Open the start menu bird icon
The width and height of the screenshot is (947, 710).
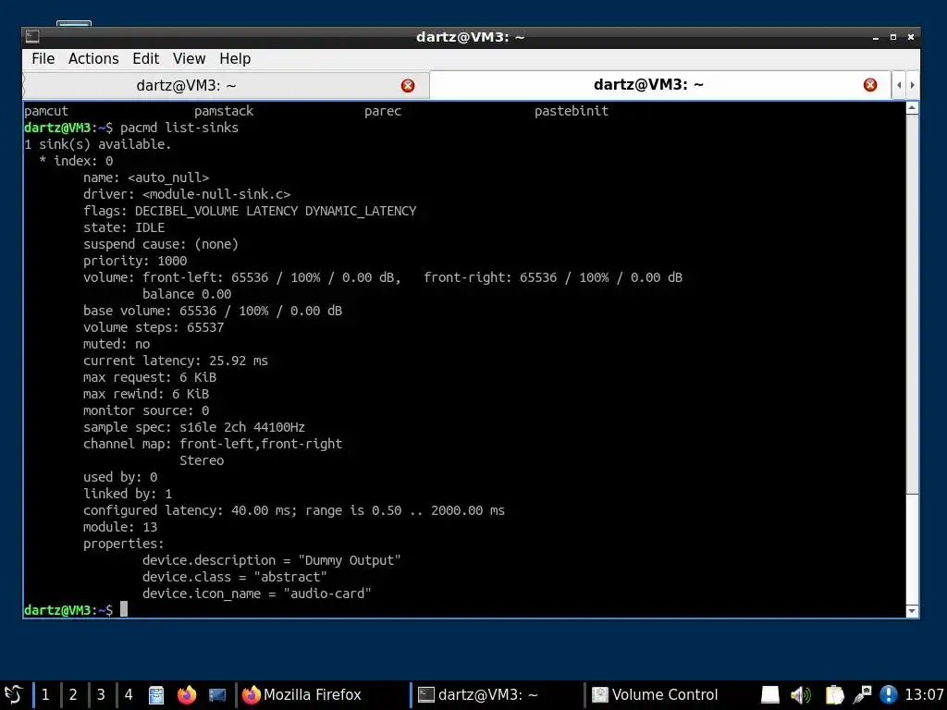[x=13, y=694]
